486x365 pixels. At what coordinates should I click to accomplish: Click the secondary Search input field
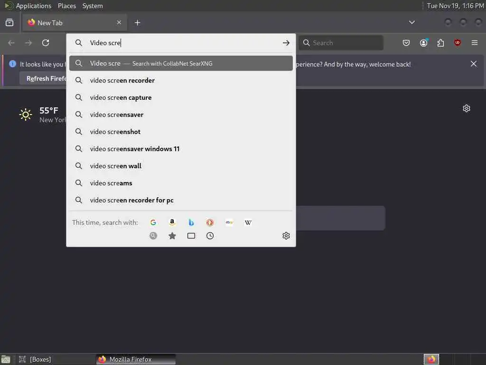(341, 43)
